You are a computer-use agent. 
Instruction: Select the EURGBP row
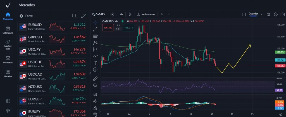pos(52,101)
